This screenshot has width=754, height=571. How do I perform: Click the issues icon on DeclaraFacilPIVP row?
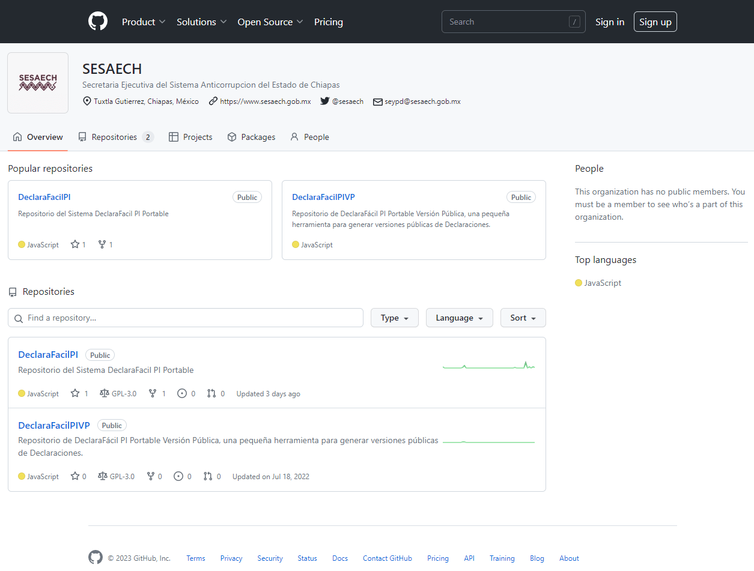178,476
